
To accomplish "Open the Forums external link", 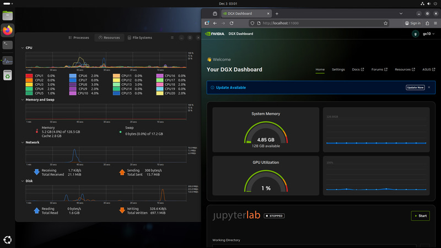I will [x=379, y=69].
